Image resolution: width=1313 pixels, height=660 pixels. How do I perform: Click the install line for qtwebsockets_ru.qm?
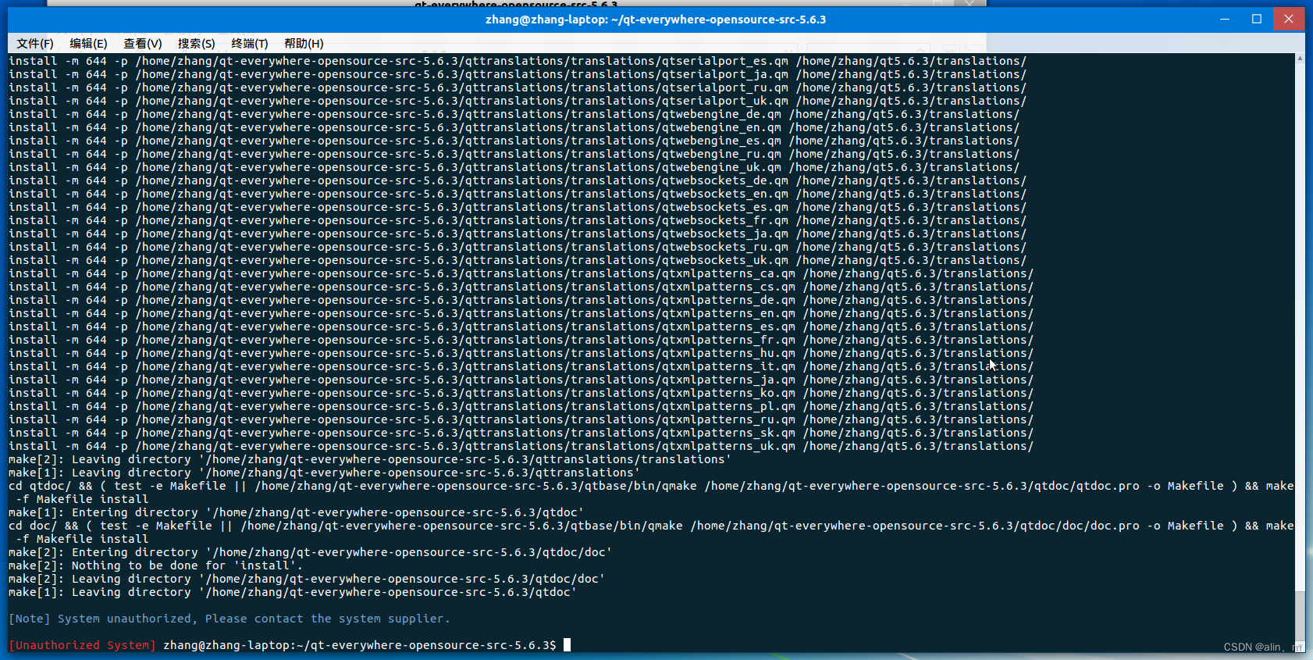click(518, 247)
